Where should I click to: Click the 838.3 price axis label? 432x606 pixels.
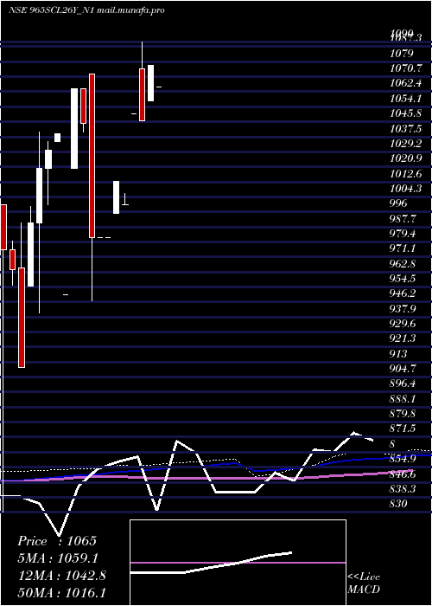(x=403, y=489)
